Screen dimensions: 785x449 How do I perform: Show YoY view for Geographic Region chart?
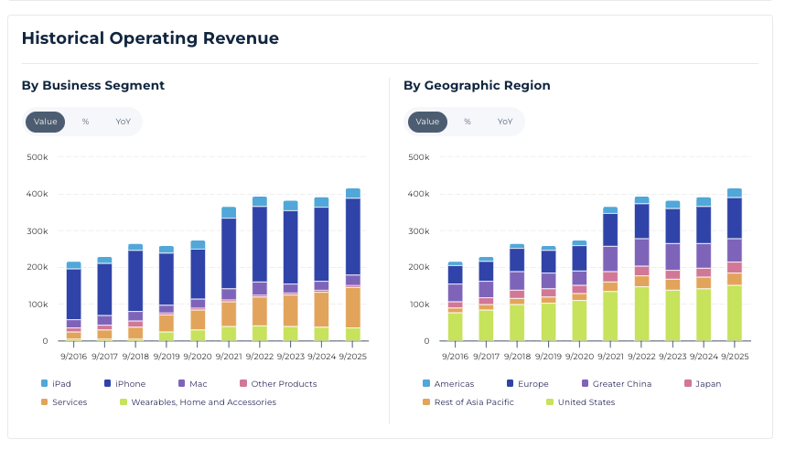504,122
